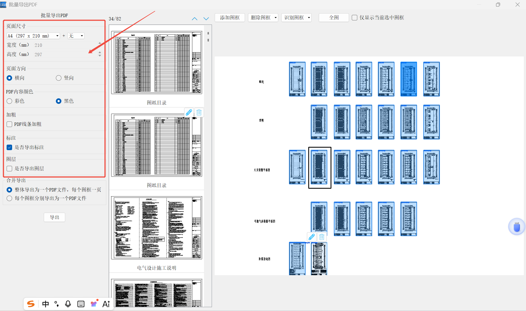The height and width of the screenshot is (311, 526).
Task: Click the soft keyboard icon in IME bar
Action: point(81,304)
